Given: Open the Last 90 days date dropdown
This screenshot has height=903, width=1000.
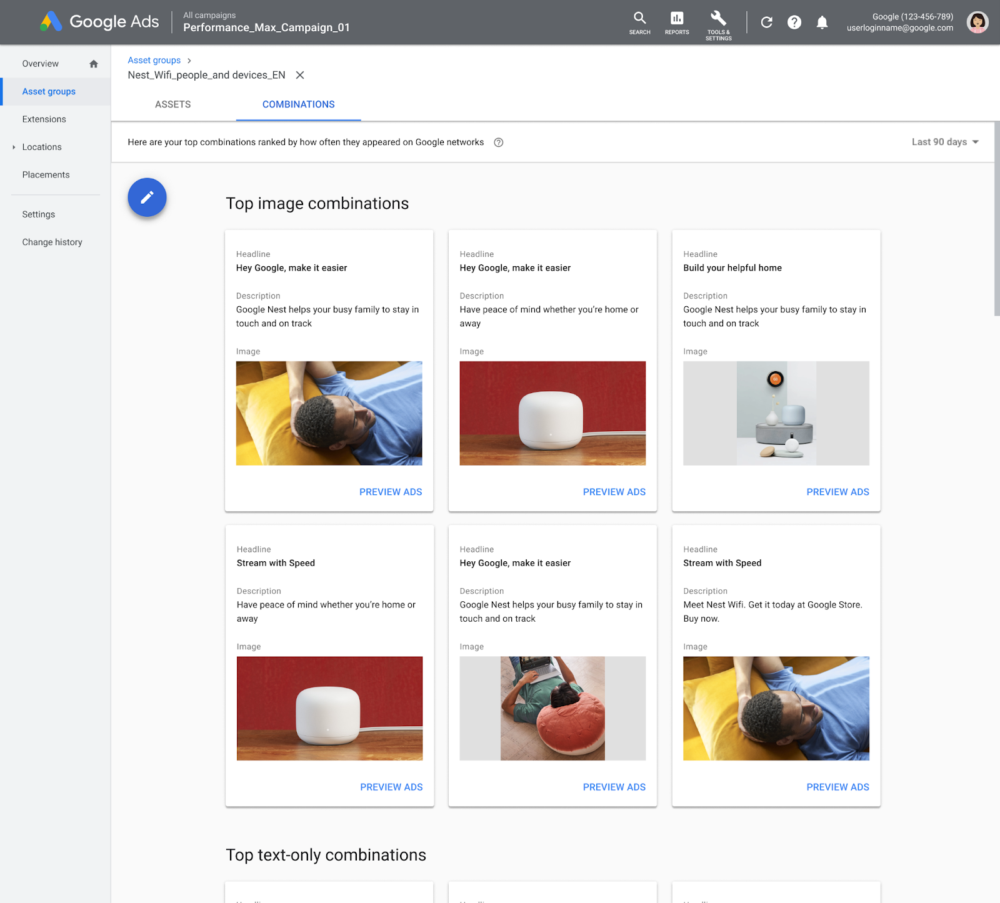Looking at the screenshot, I should pyautogui.click(x=945, y=142).
